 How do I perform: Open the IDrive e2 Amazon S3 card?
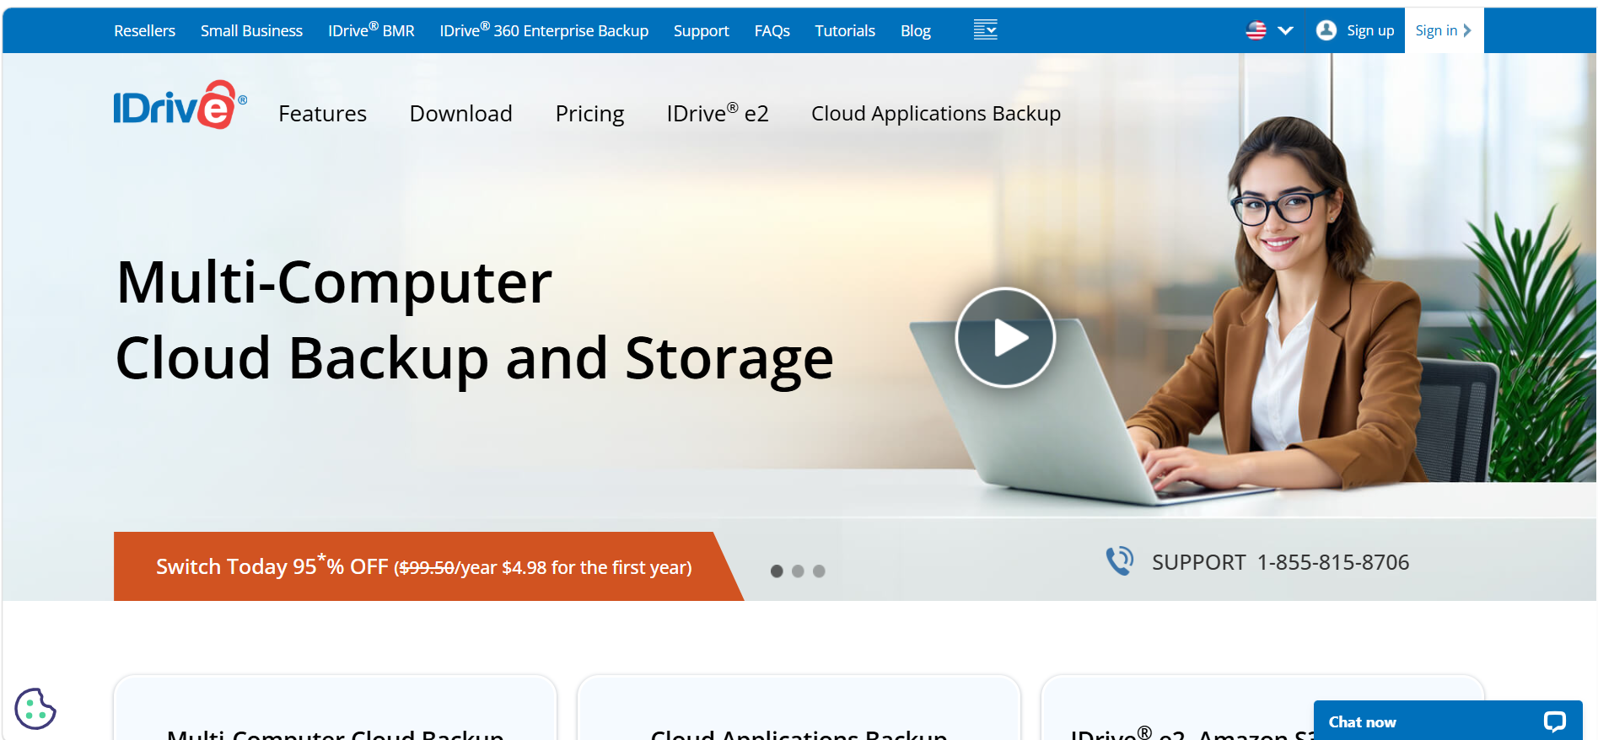pyautogui.click(x=1262, y=708)
